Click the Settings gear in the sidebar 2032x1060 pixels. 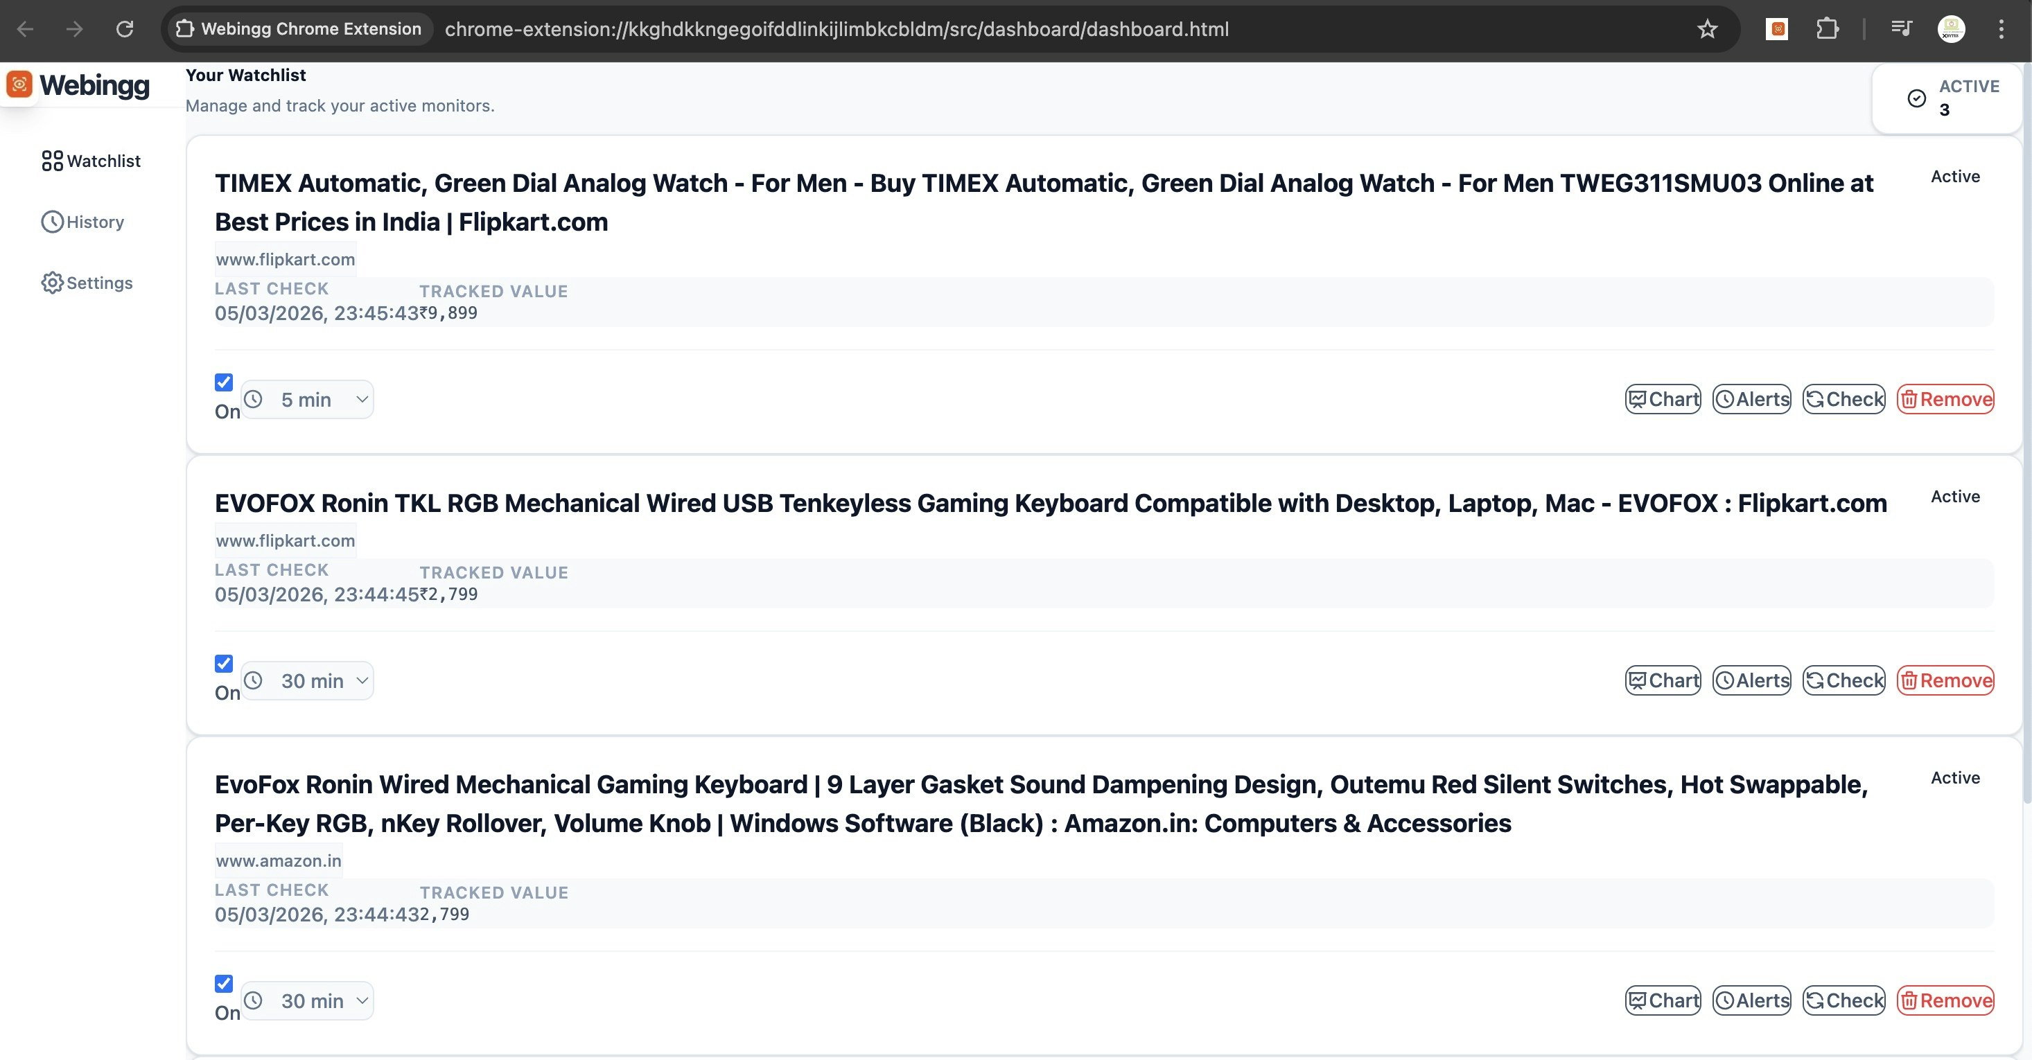tap(51, 283)
